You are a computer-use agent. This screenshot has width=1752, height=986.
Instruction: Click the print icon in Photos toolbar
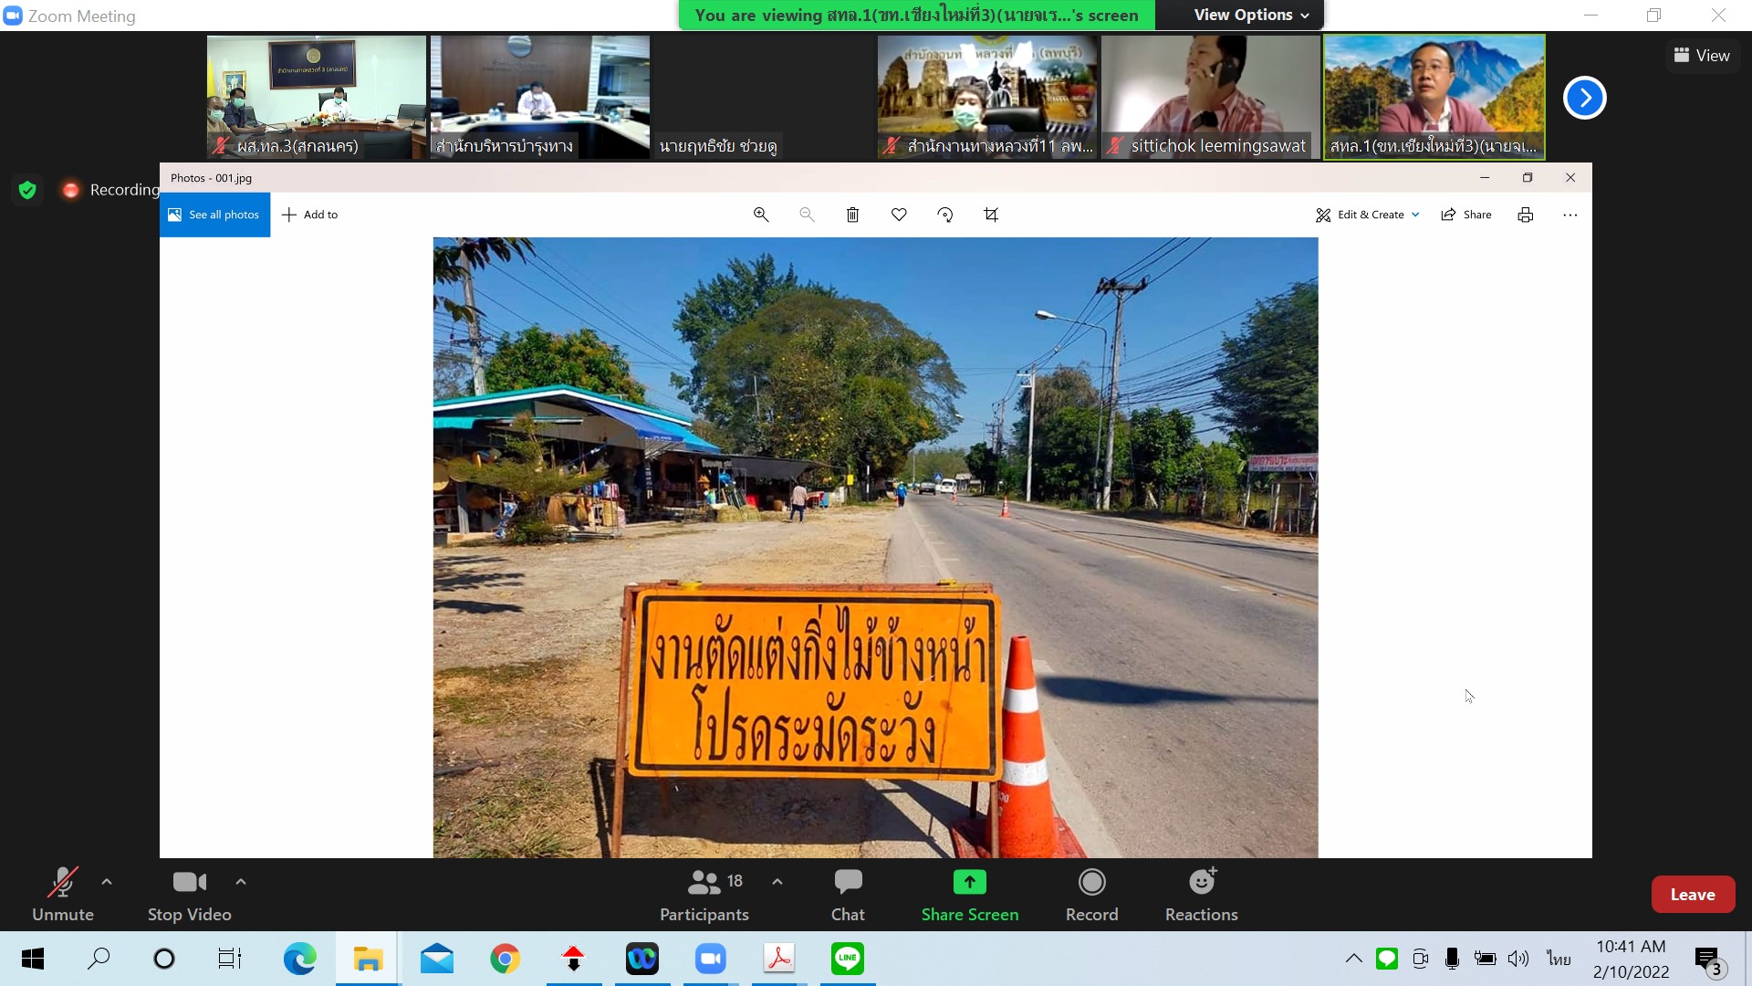(x=1525, y=215)
